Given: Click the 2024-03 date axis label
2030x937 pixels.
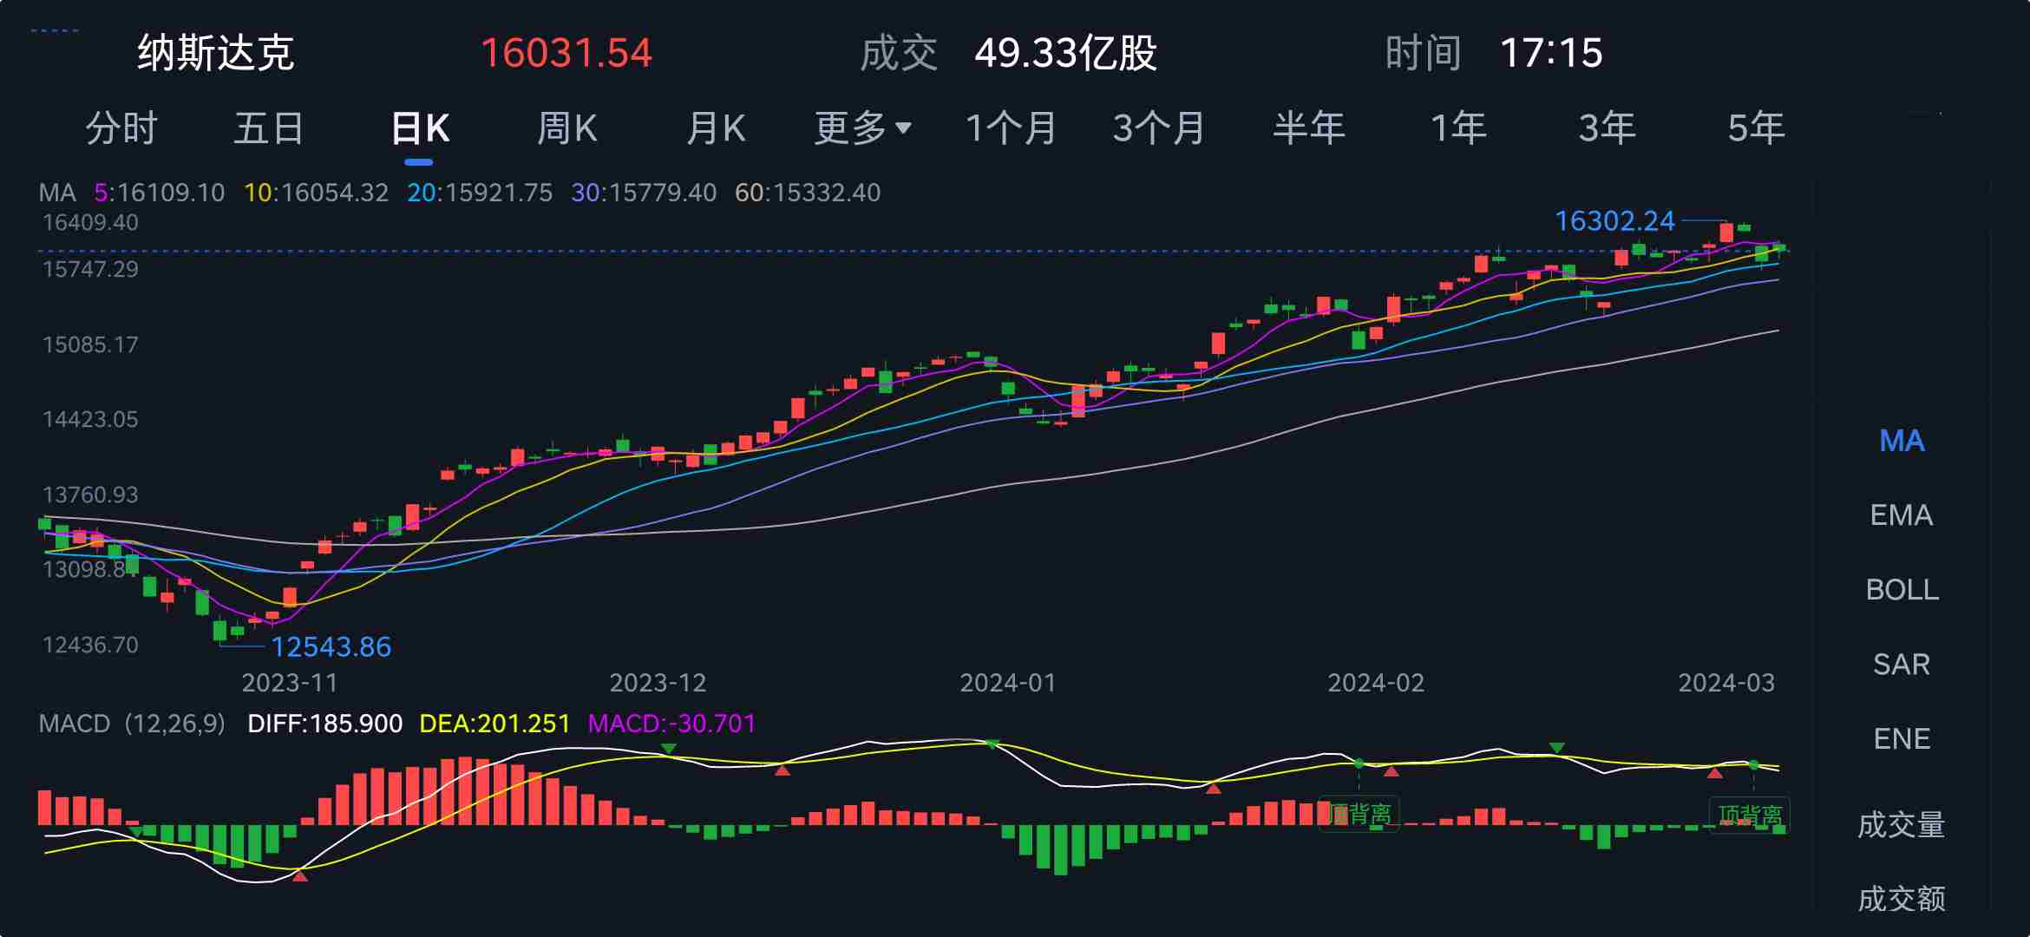Looking at the screenshot, I should pyautogui.click(x=1726, y=683).
